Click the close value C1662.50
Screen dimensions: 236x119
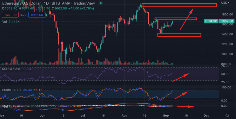coord(59,8)
